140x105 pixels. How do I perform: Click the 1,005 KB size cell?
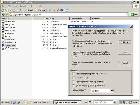[44, 36]
